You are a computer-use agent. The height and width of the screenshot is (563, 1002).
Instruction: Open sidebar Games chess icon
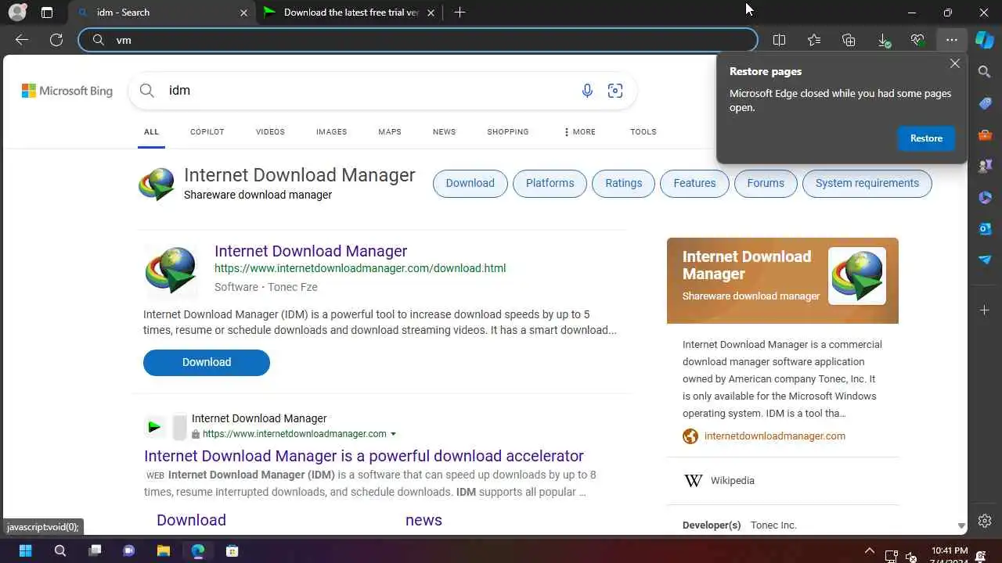pos(985,166)
